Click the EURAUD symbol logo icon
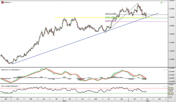176x102 pixels. tap(2, 2)
